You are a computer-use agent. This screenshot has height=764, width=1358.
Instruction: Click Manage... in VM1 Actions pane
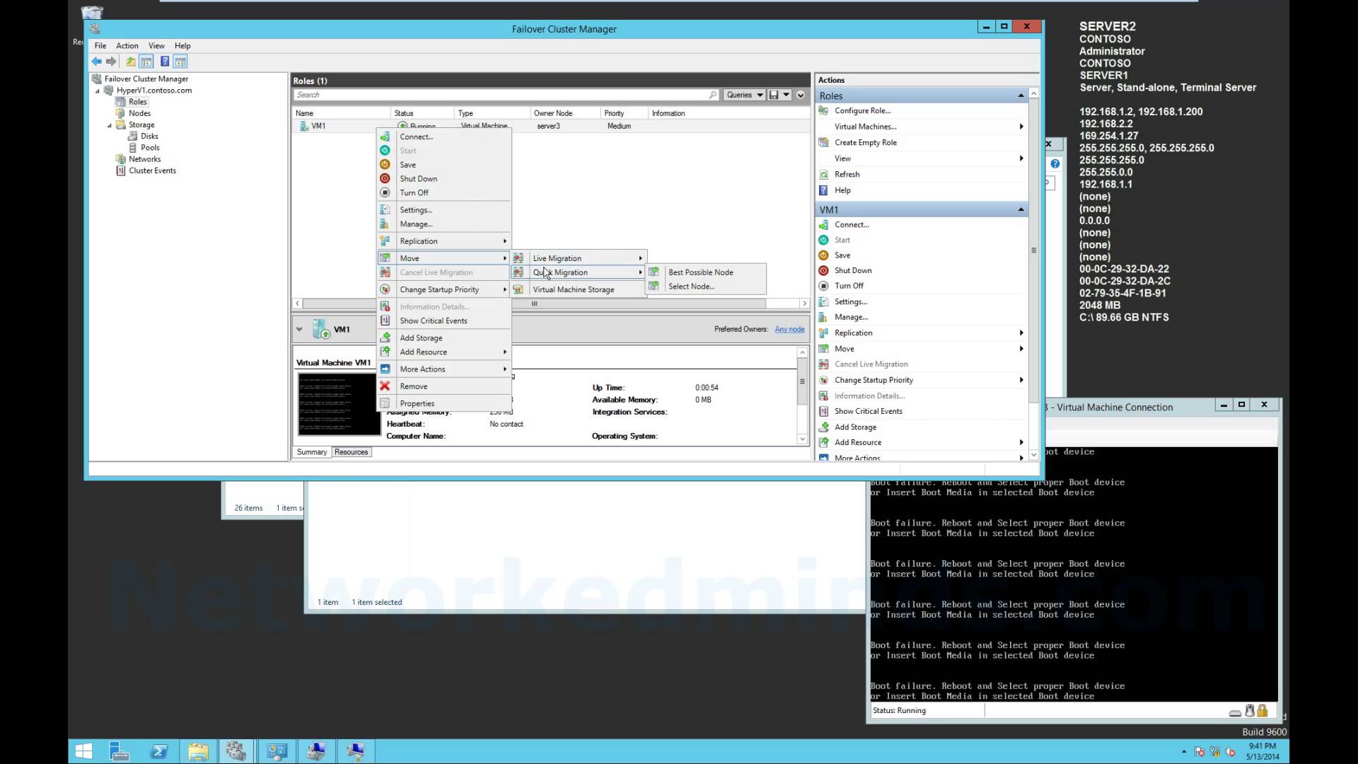pyautogui.click(x=851, y=317)
